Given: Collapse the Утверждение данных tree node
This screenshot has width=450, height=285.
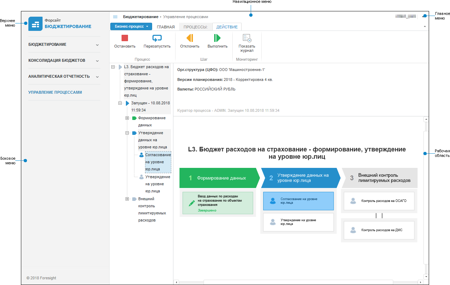Looking at the screenshot, I should [x=127, y=133].
